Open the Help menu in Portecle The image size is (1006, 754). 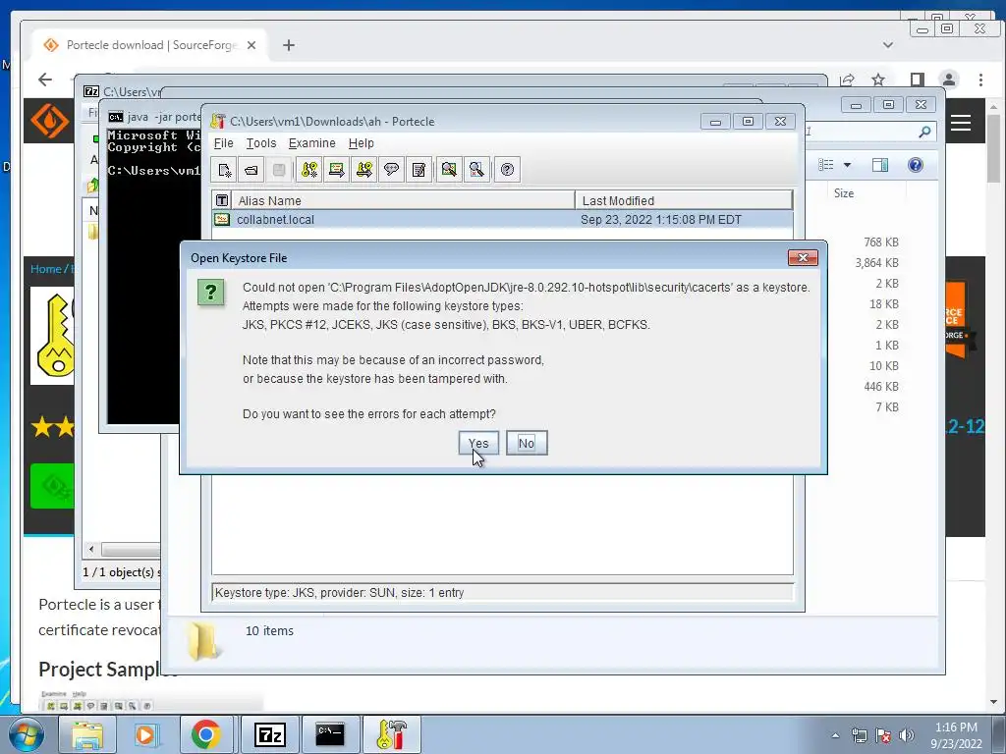coord(362,143)
